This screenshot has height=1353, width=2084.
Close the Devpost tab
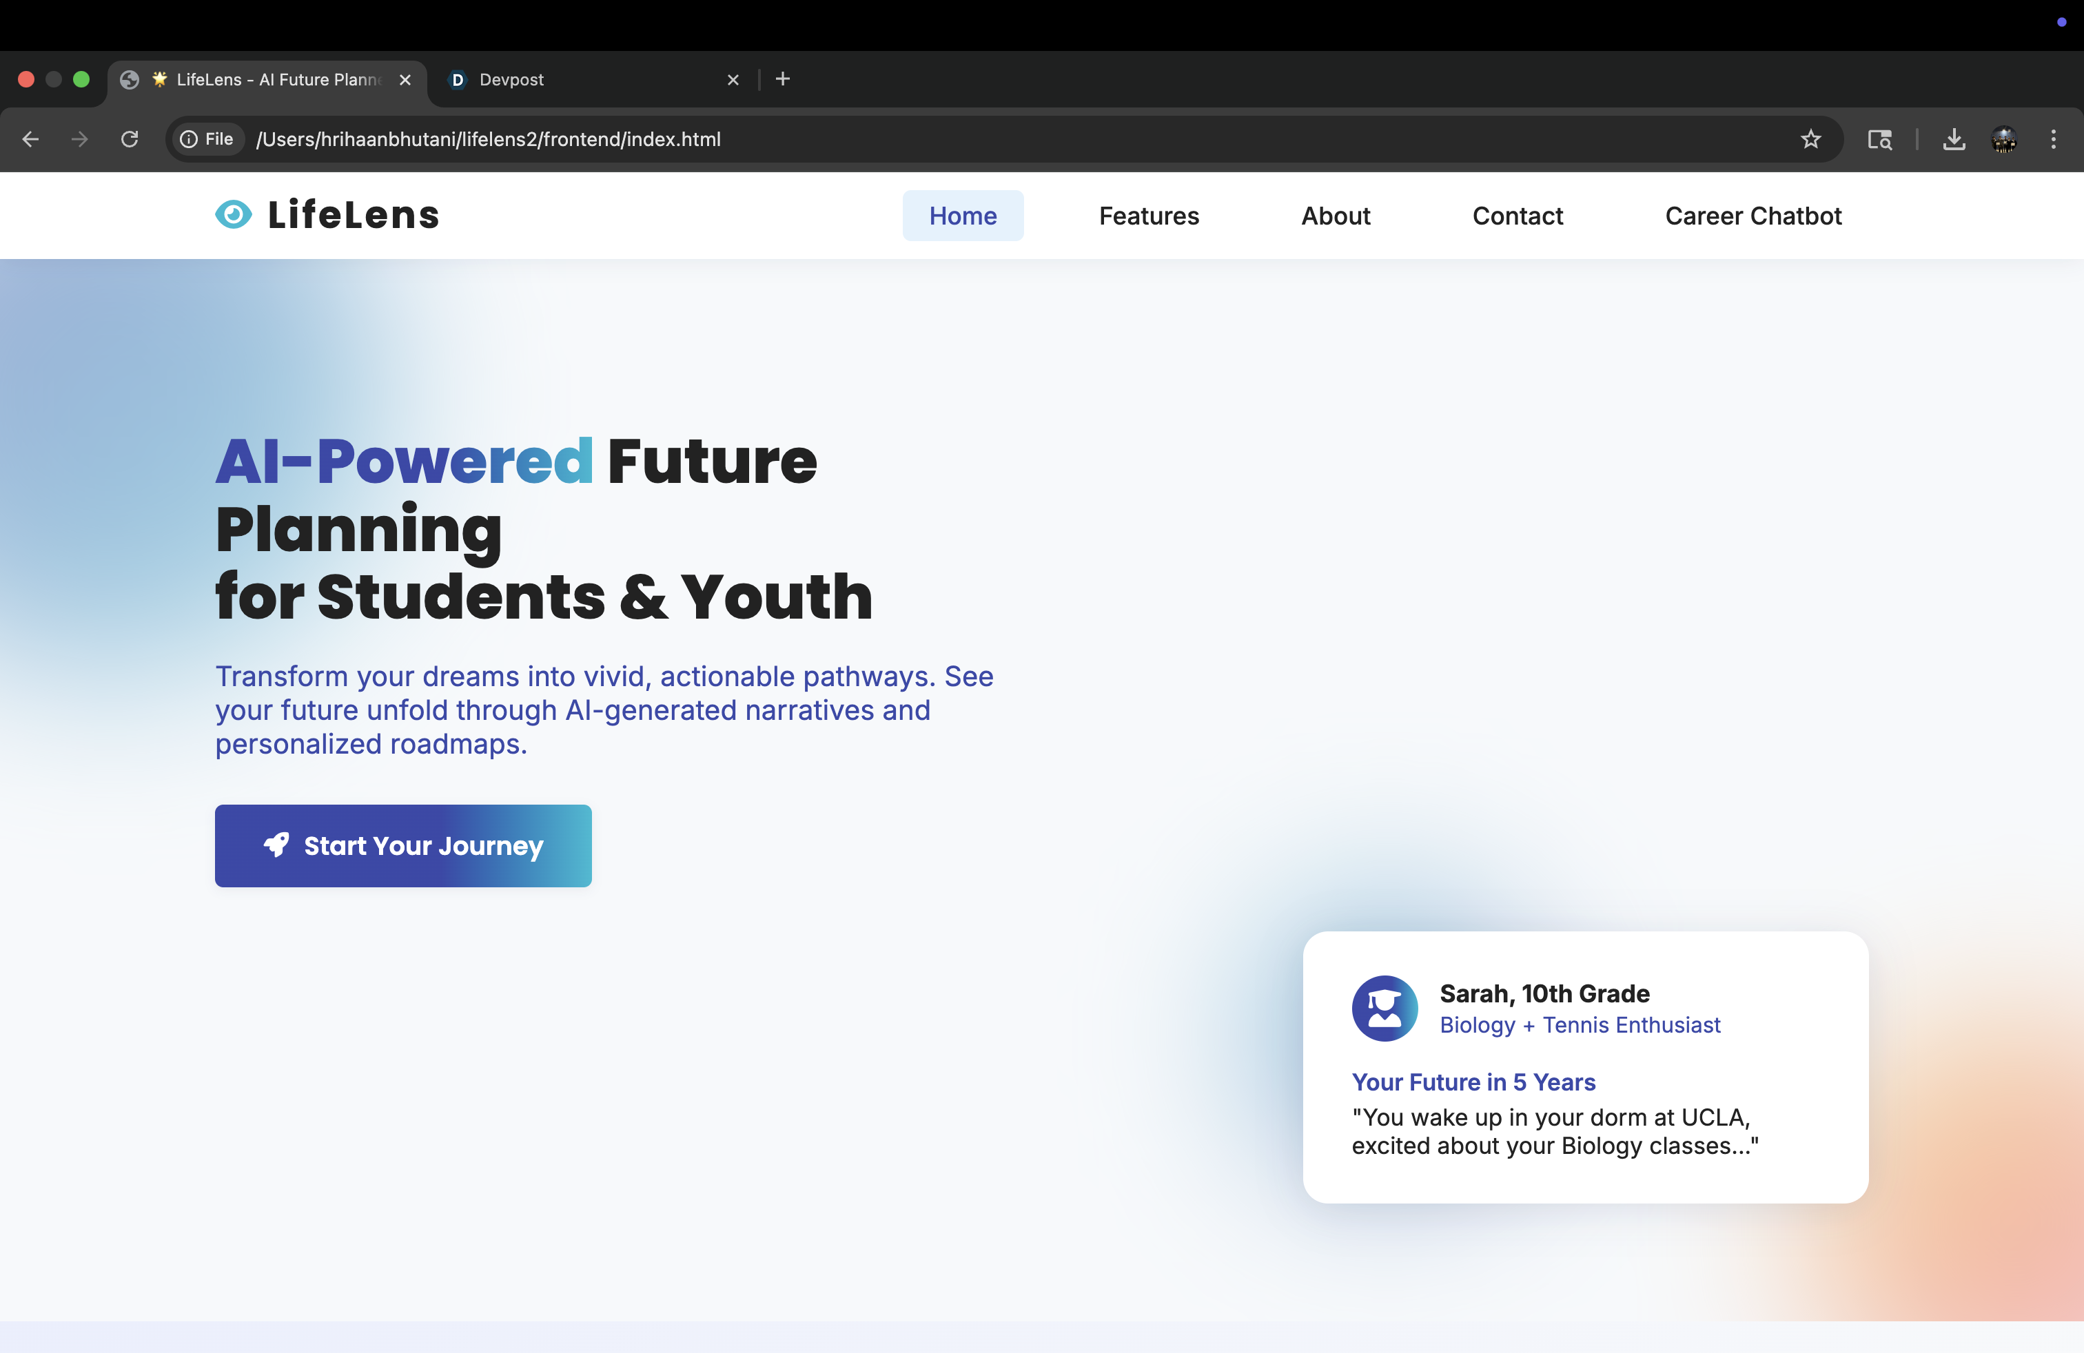(x=733, y=80)
